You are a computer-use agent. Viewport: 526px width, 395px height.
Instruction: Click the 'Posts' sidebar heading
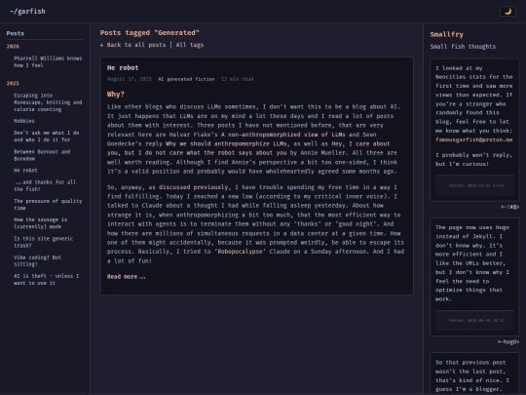(15, 33)
